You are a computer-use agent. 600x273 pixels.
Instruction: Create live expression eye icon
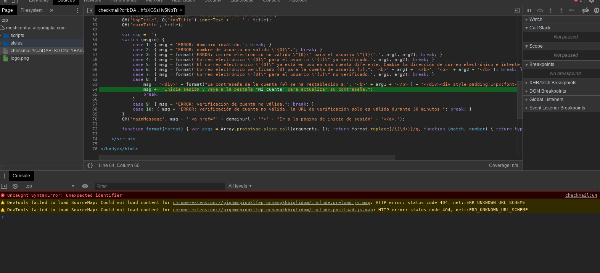[85, 186]
